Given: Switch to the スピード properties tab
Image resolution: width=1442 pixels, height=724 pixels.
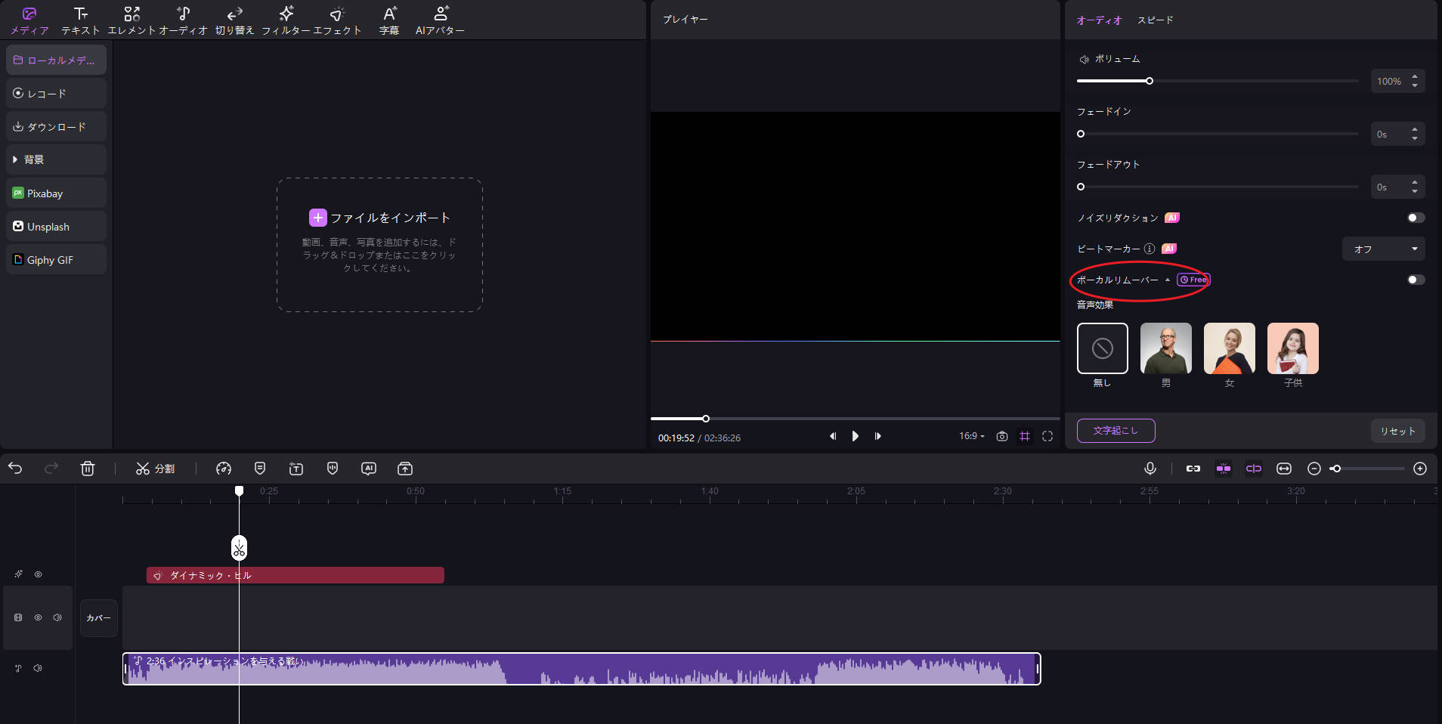Looking at the screenshot, I should tap(1155, 20).
